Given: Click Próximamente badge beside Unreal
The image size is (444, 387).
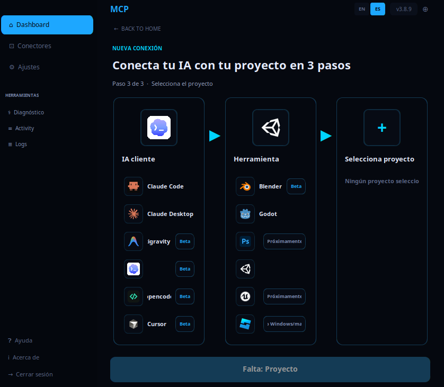Looking at the screenshot, I should pos(285,296).
